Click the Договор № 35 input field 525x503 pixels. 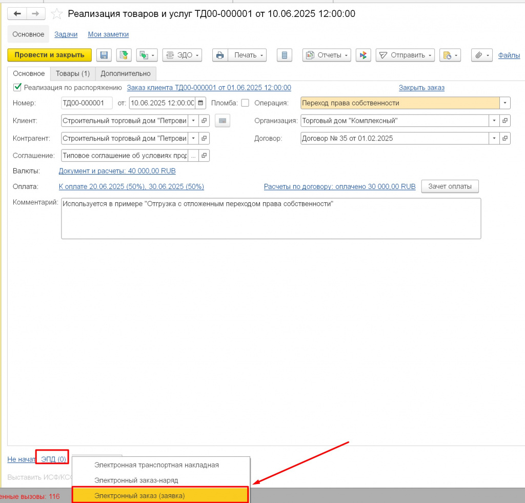coord(394,138)
